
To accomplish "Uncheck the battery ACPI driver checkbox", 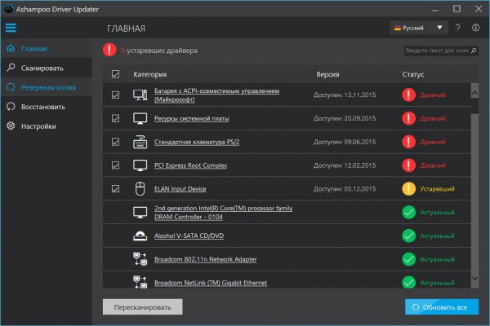I will coord(115,95).
